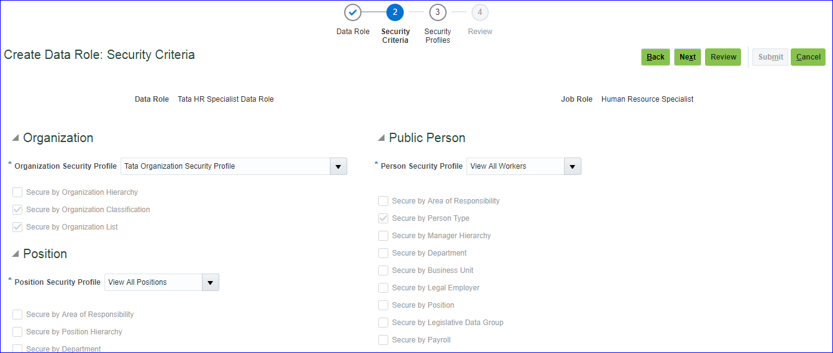Toggle Secure by Person Type checkbox
Screen dimensions: 833x353
[x=383, y=218]
